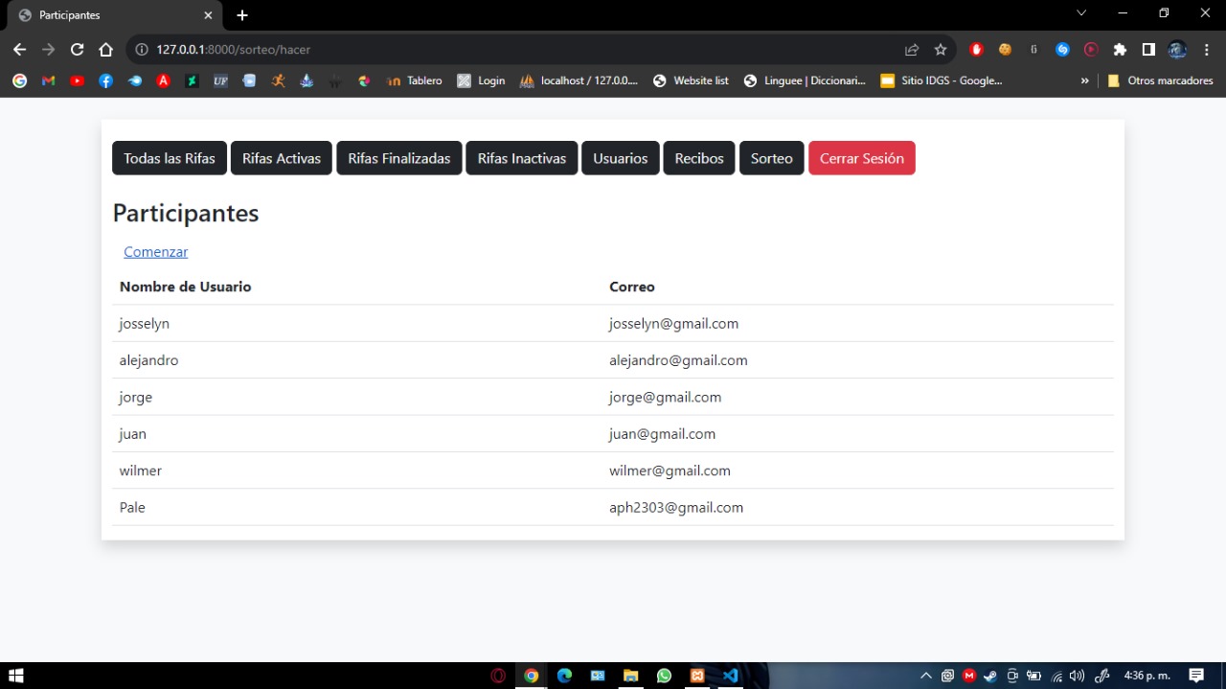Screen dimensions: 1226x689
Task: Click the Cerrar Sesión button
Action: pyautogui.click(x=861, y=158)
